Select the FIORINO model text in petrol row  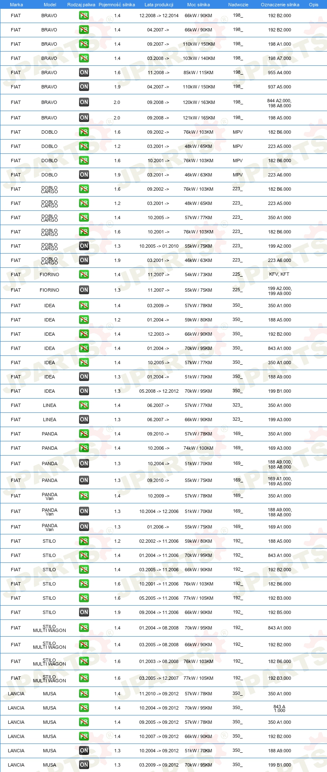pyautogui.click(x=49, y=275)
